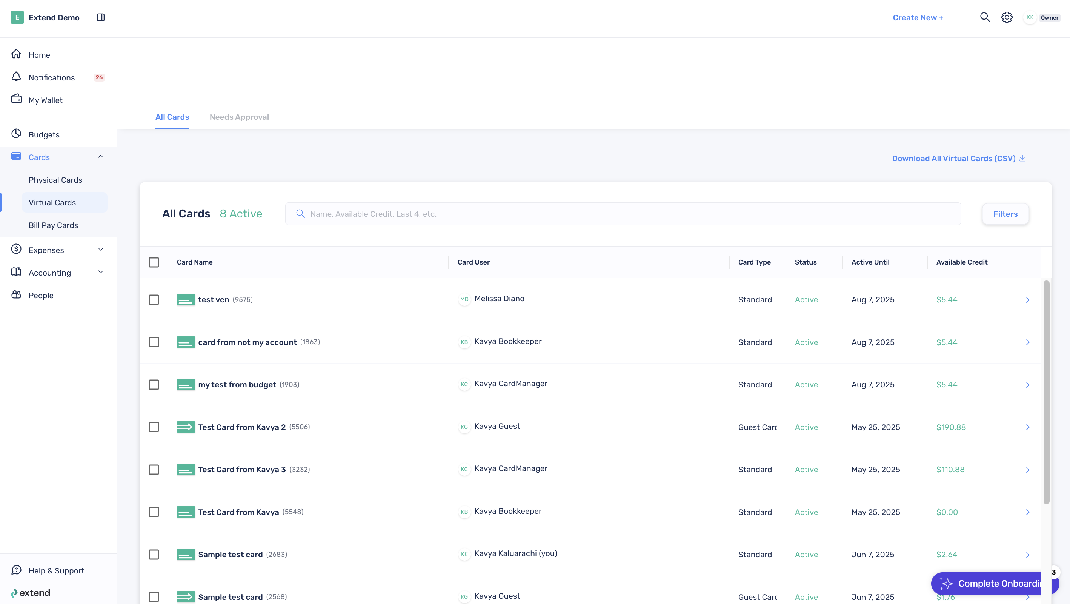Click the 26 notifications badge
The height and width of the screenshot is (604, 1070).
click(99, 77)
